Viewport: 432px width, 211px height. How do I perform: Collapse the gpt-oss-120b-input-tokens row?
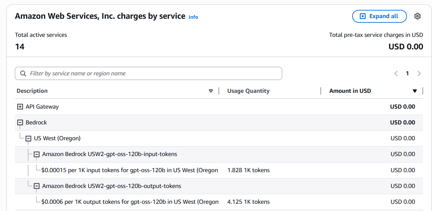(x=37, y=154)
